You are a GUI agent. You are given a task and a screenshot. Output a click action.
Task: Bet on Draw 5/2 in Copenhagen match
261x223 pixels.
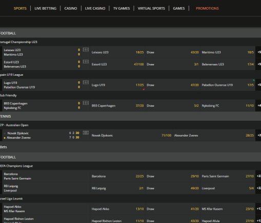pos(173,106)
